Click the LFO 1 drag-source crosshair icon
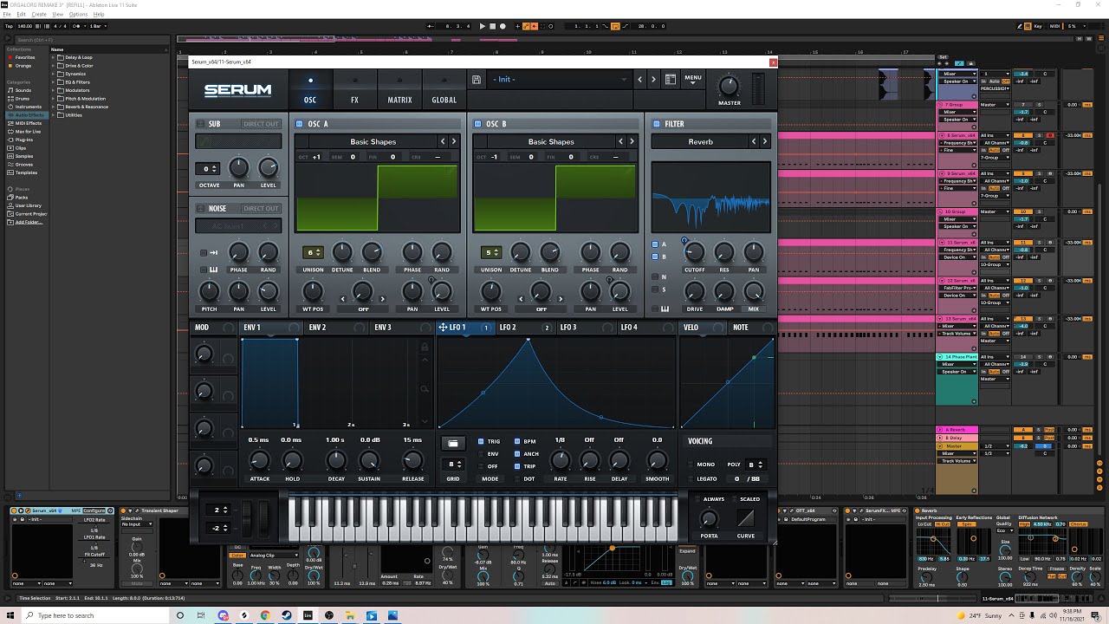This screenshot has height=624, width=1109. 443,328
